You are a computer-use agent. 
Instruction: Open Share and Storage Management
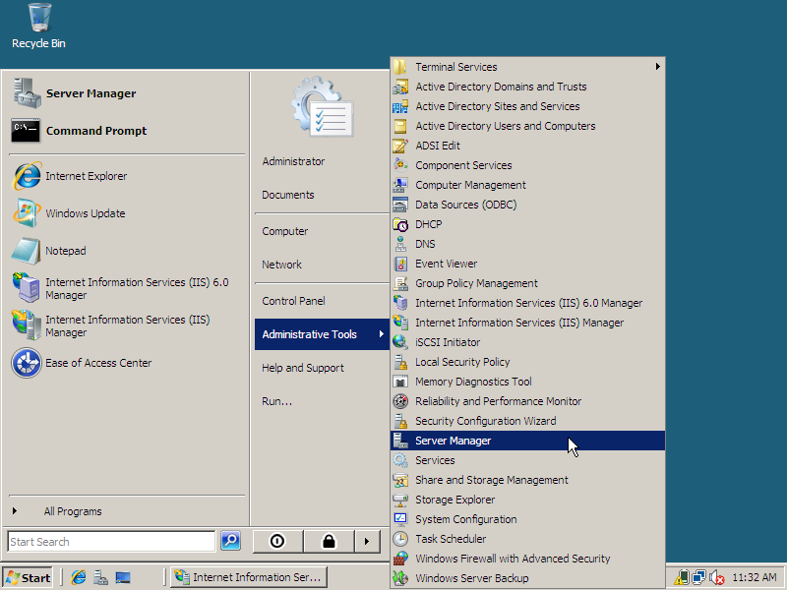527,480
